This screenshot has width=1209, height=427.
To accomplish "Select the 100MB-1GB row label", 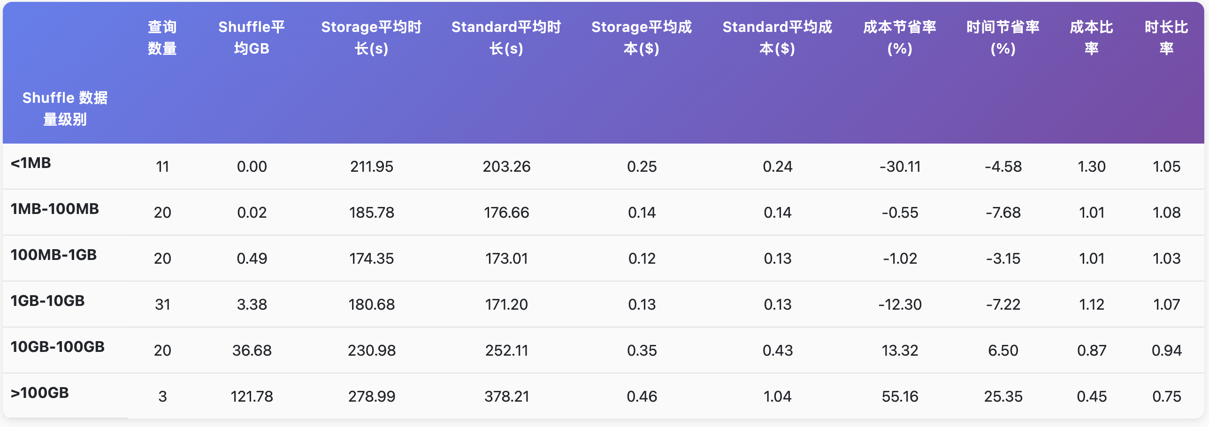I will click(x=54, y=255).
